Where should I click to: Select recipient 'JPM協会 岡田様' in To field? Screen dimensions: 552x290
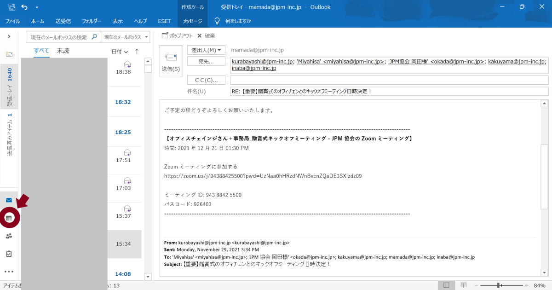point(436,61)
